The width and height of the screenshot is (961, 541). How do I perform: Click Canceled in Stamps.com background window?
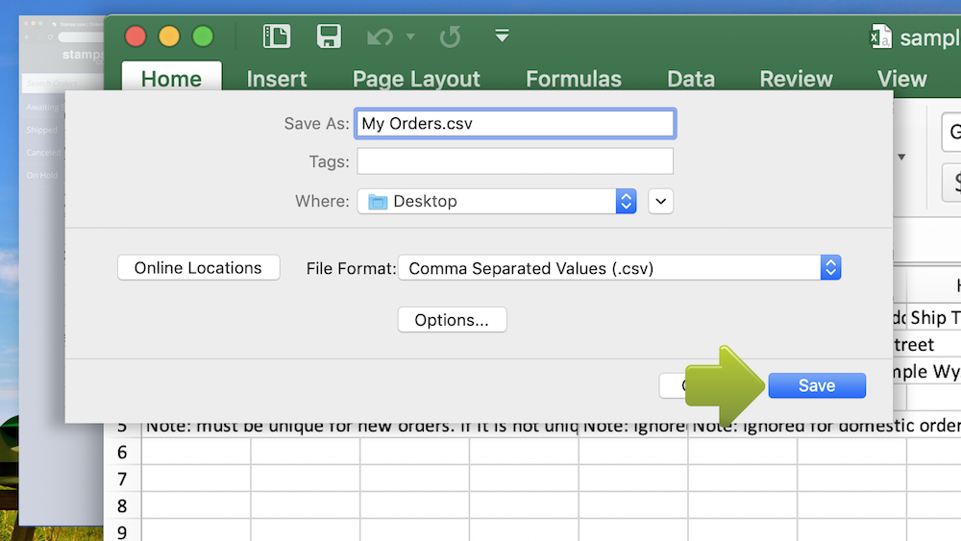(43, 153)
